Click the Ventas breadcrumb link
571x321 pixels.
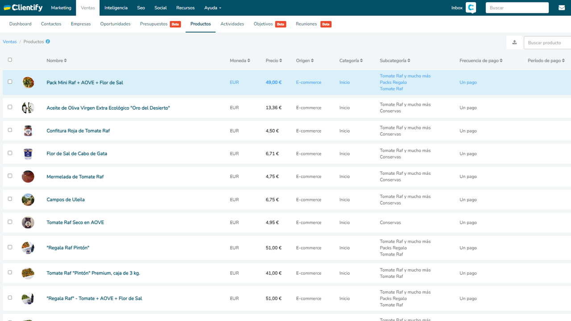(x=10, y=41)
